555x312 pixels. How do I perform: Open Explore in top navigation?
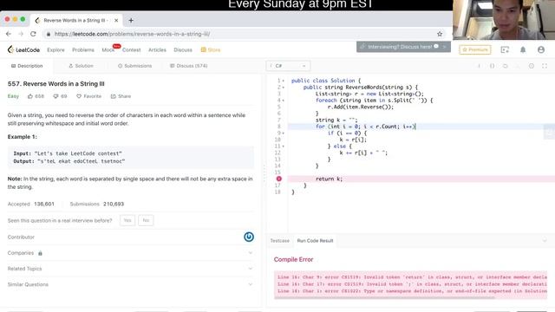click(x=55, y=50)
